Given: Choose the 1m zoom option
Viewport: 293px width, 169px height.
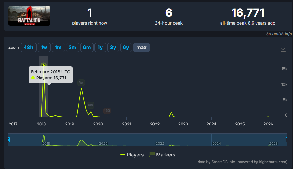Looking at the screenshot, I should click(58, 48).
